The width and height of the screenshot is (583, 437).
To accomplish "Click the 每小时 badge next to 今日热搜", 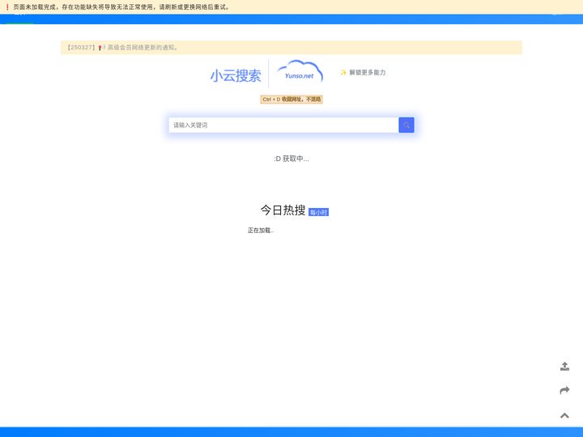I will [x=319, y=212].
